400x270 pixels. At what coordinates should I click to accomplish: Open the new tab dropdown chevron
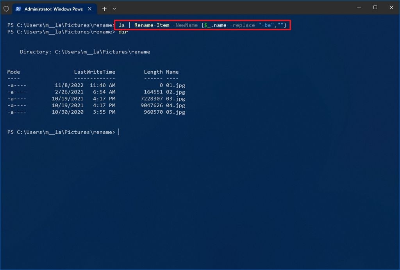(114, 9)
